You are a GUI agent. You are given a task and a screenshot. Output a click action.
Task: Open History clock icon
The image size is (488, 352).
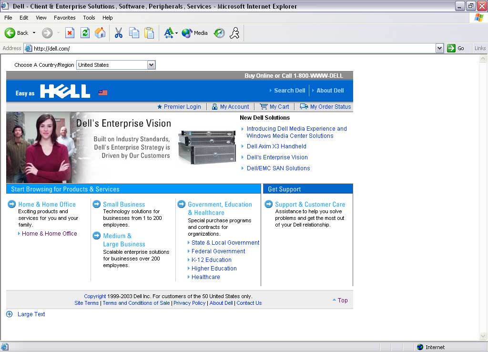[219, 33]
